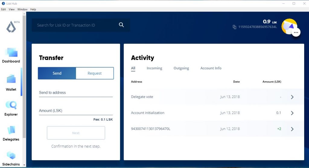309x168 pixels.
Task: Click the Jun 12, 2018 date
Action: click(230, 129)
